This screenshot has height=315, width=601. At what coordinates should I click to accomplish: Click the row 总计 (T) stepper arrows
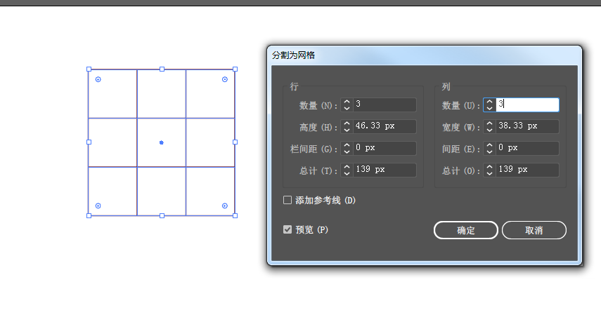(347, 170)
